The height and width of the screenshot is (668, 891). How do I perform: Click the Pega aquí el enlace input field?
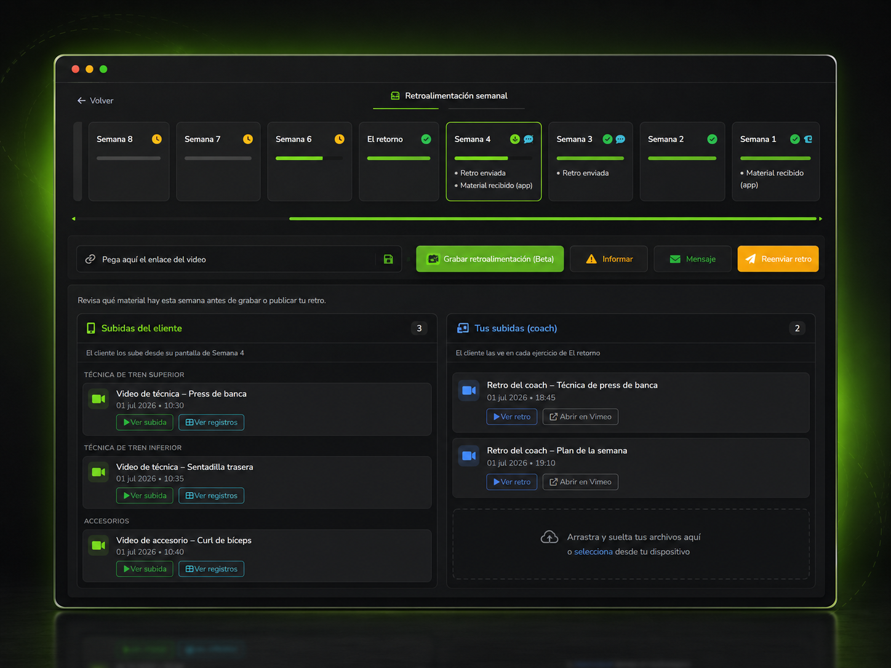[x=239, y=259]
